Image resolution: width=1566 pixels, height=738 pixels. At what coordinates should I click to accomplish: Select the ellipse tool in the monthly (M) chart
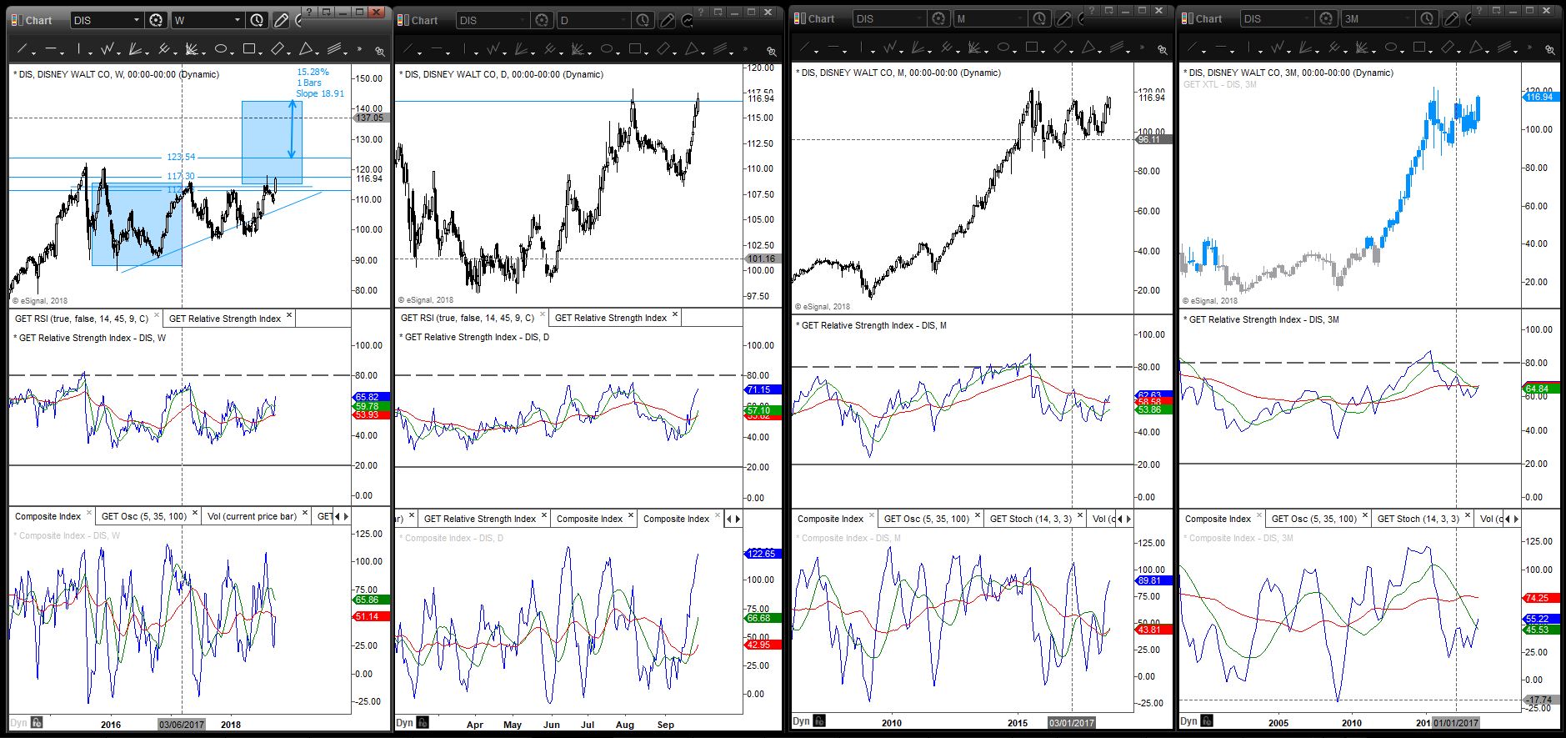tap(1003, 47)
